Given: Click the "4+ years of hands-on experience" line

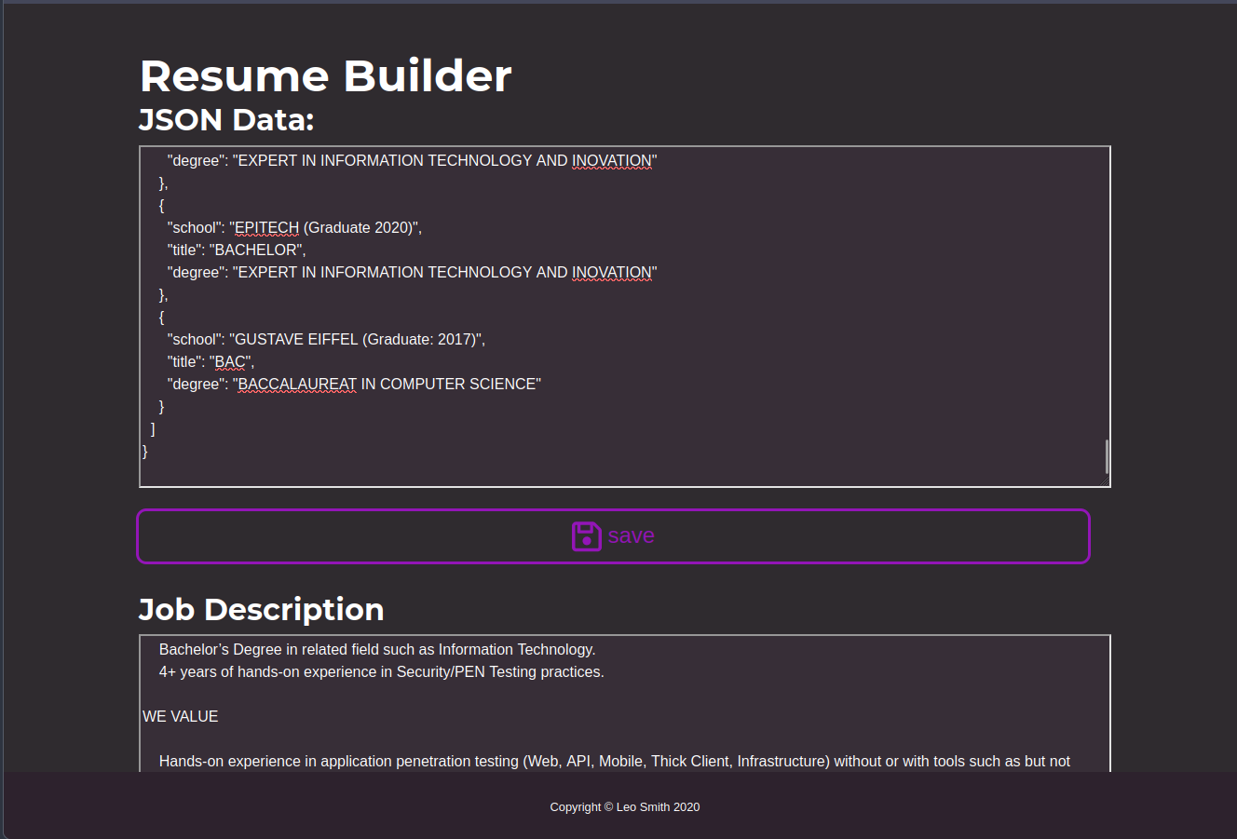Looking at the screenshot, I should tap(381, 671).
